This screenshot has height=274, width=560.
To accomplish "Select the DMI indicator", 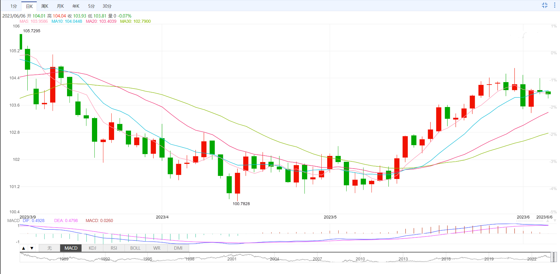I will coord(178,248).
